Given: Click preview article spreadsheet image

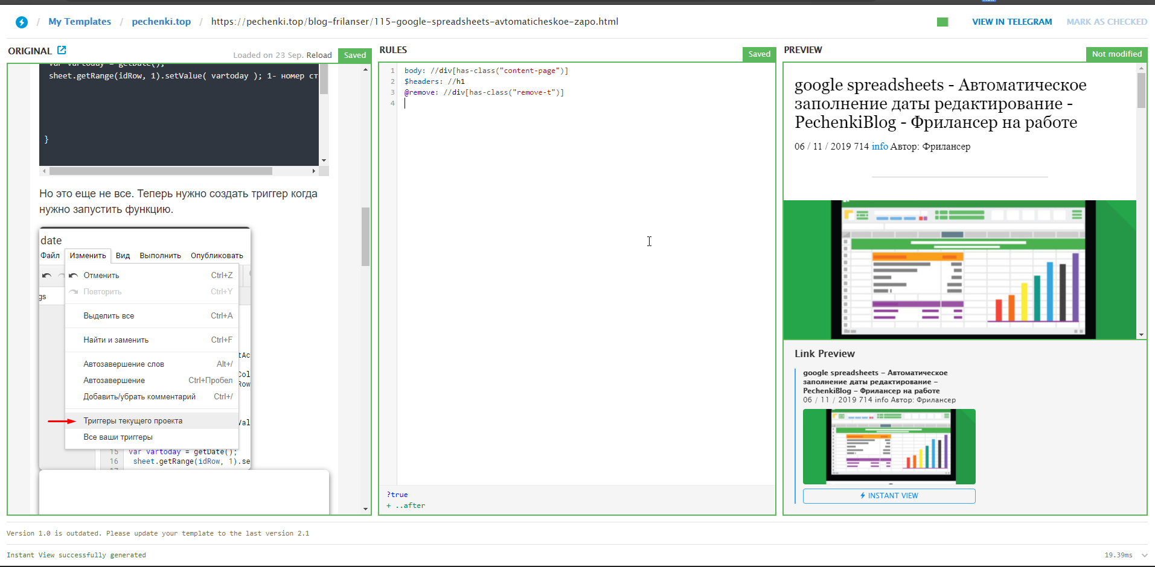Looking at the screenshot, I should (959, 270).
